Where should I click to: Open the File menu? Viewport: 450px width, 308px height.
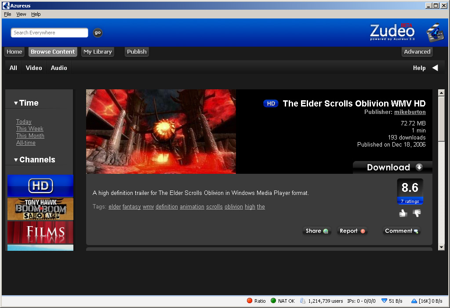coord(7,14)
